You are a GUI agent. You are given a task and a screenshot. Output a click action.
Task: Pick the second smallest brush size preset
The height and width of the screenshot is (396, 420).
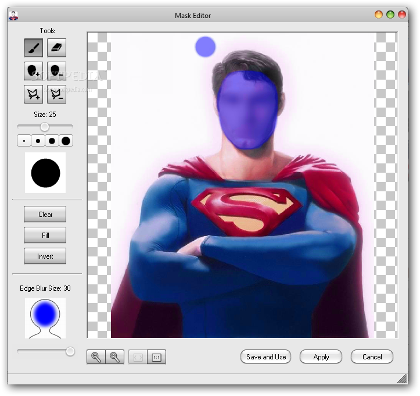click(38, 141)
